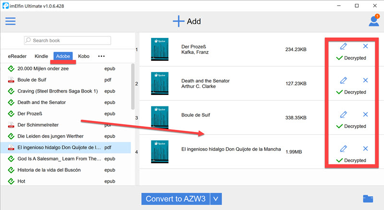Click the 1.99MB file size
The width and height of the screenshot is (384, 210).
click(294, 152)
